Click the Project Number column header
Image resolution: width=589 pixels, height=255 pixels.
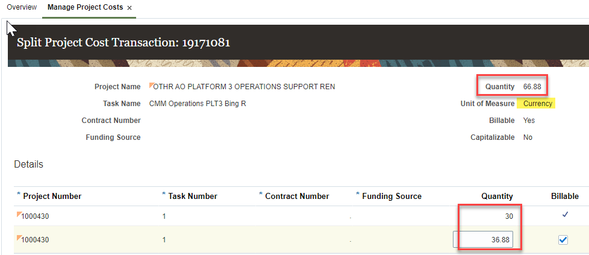pyautogui.click(x=52, y=196)
